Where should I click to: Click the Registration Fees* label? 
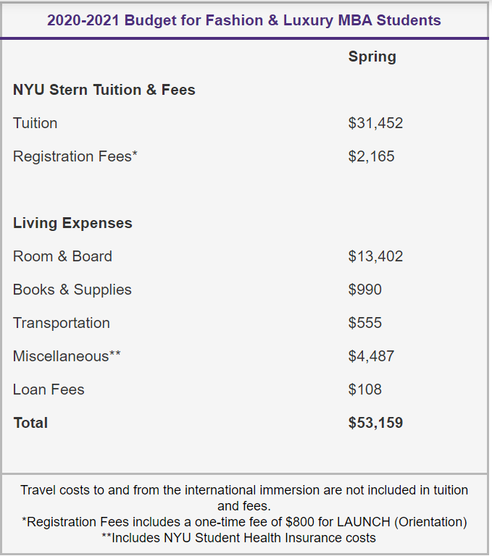pos(75,156)
